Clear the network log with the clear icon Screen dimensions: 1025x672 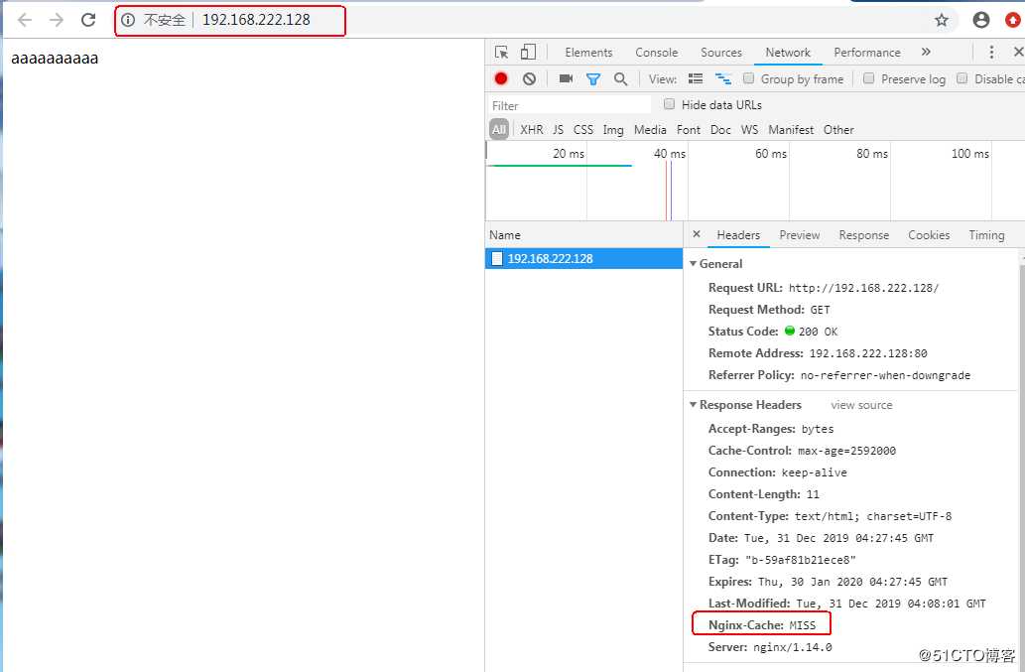[x=529, y=79]
